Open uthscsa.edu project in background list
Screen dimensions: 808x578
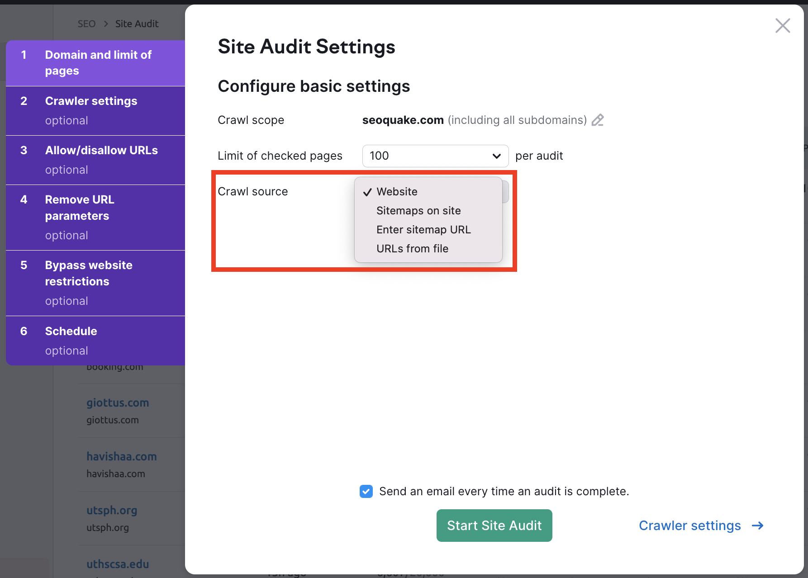(118, 564)
